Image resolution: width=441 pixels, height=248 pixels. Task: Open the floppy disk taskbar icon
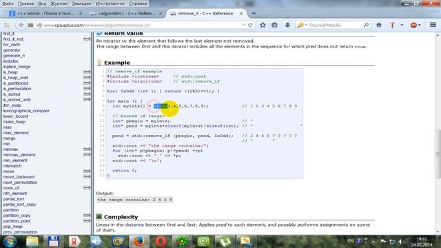(x=53, y=242)
